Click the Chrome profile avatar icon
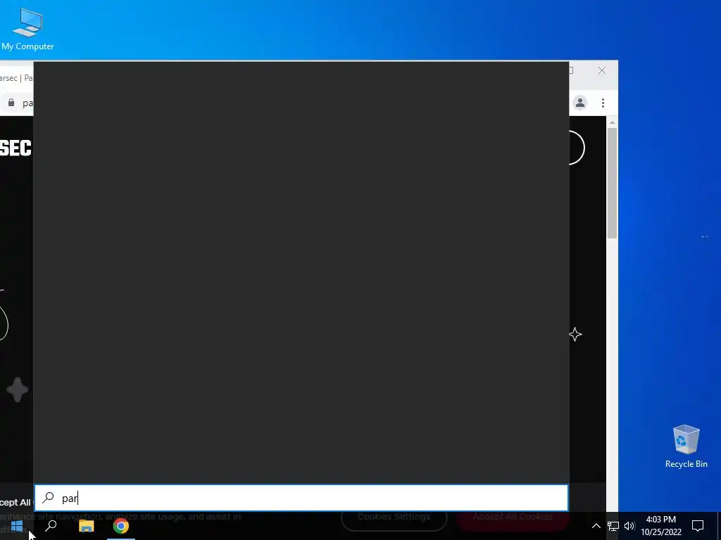Image resolution: width=721 pixels, height=540 pixels. (580, 103)
